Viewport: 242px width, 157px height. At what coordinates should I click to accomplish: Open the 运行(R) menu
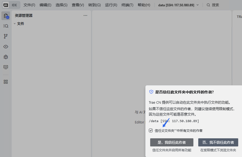click(111, 5)
